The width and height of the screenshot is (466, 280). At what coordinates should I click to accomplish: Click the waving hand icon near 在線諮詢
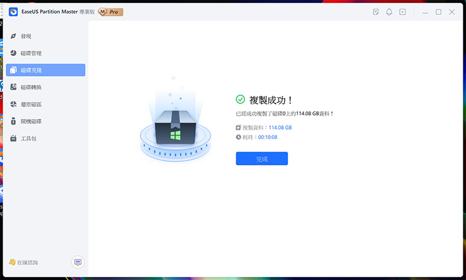pos(12,262)
